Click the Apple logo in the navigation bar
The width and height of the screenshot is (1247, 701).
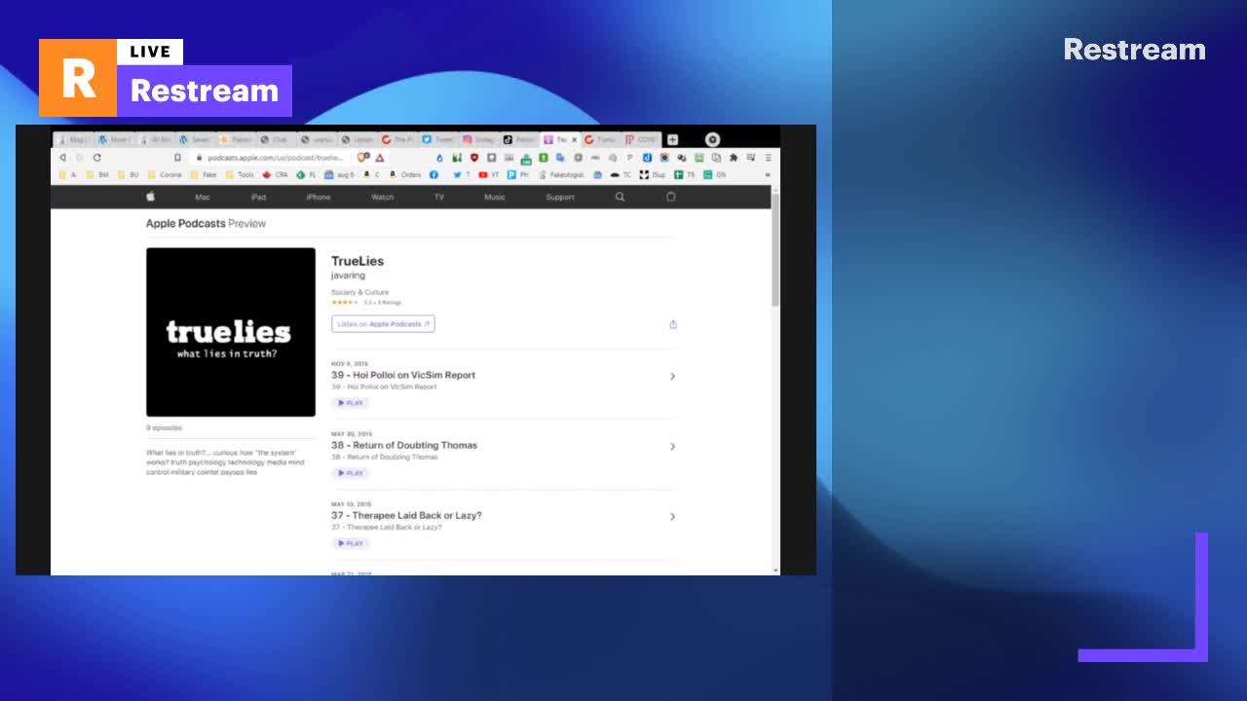tap(151, 197)
